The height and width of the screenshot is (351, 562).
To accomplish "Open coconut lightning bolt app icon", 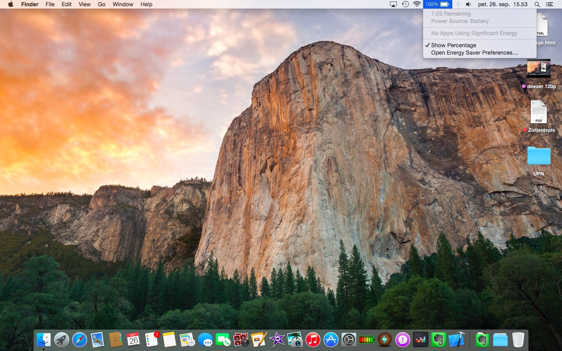I will [385, 340].
